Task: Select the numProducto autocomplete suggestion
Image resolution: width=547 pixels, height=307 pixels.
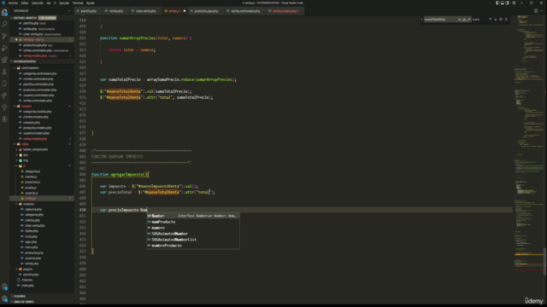Action: point(193,222)
